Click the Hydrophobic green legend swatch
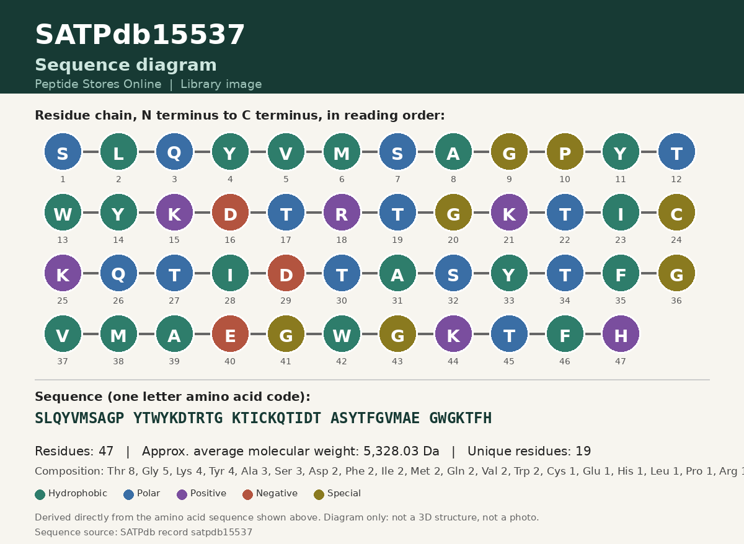The height and width of the screenshot is (544, 744). coord(40,494)
